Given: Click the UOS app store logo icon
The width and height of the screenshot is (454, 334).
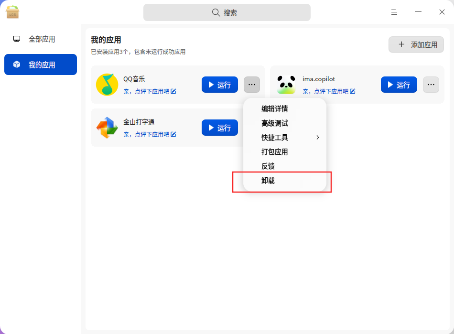Looking at the screenshot, I should click(x=12, y=12).
